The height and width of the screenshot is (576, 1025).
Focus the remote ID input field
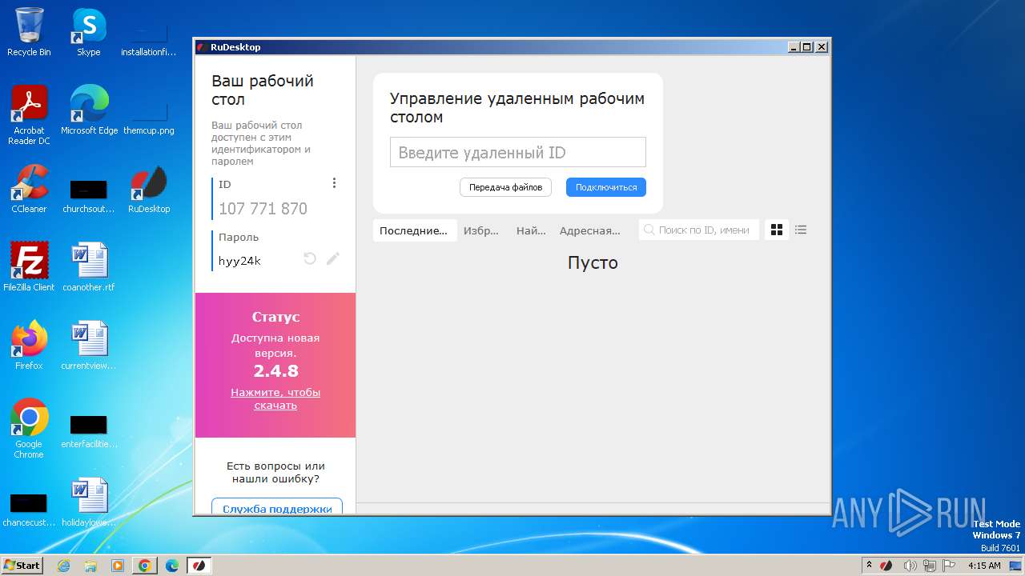[517, 152]
